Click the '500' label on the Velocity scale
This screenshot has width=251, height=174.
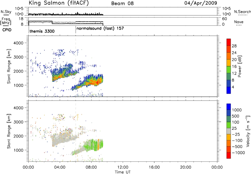click(236, 116)
